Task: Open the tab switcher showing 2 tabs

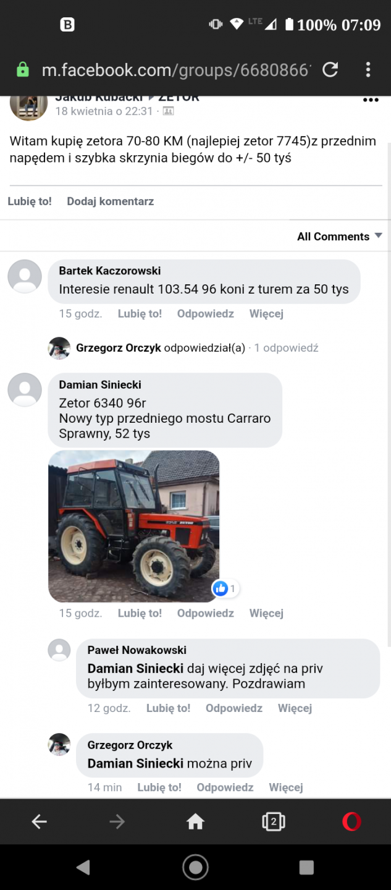Action: [273, 821]
